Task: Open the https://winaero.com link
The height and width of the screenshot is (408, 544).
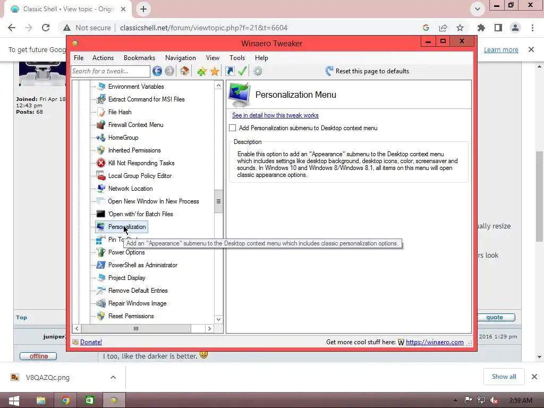Action: click(x=435, y=342)
